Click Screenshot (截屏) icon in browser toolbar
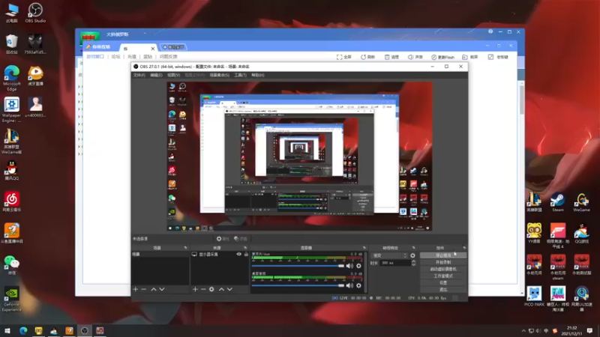 470,57
